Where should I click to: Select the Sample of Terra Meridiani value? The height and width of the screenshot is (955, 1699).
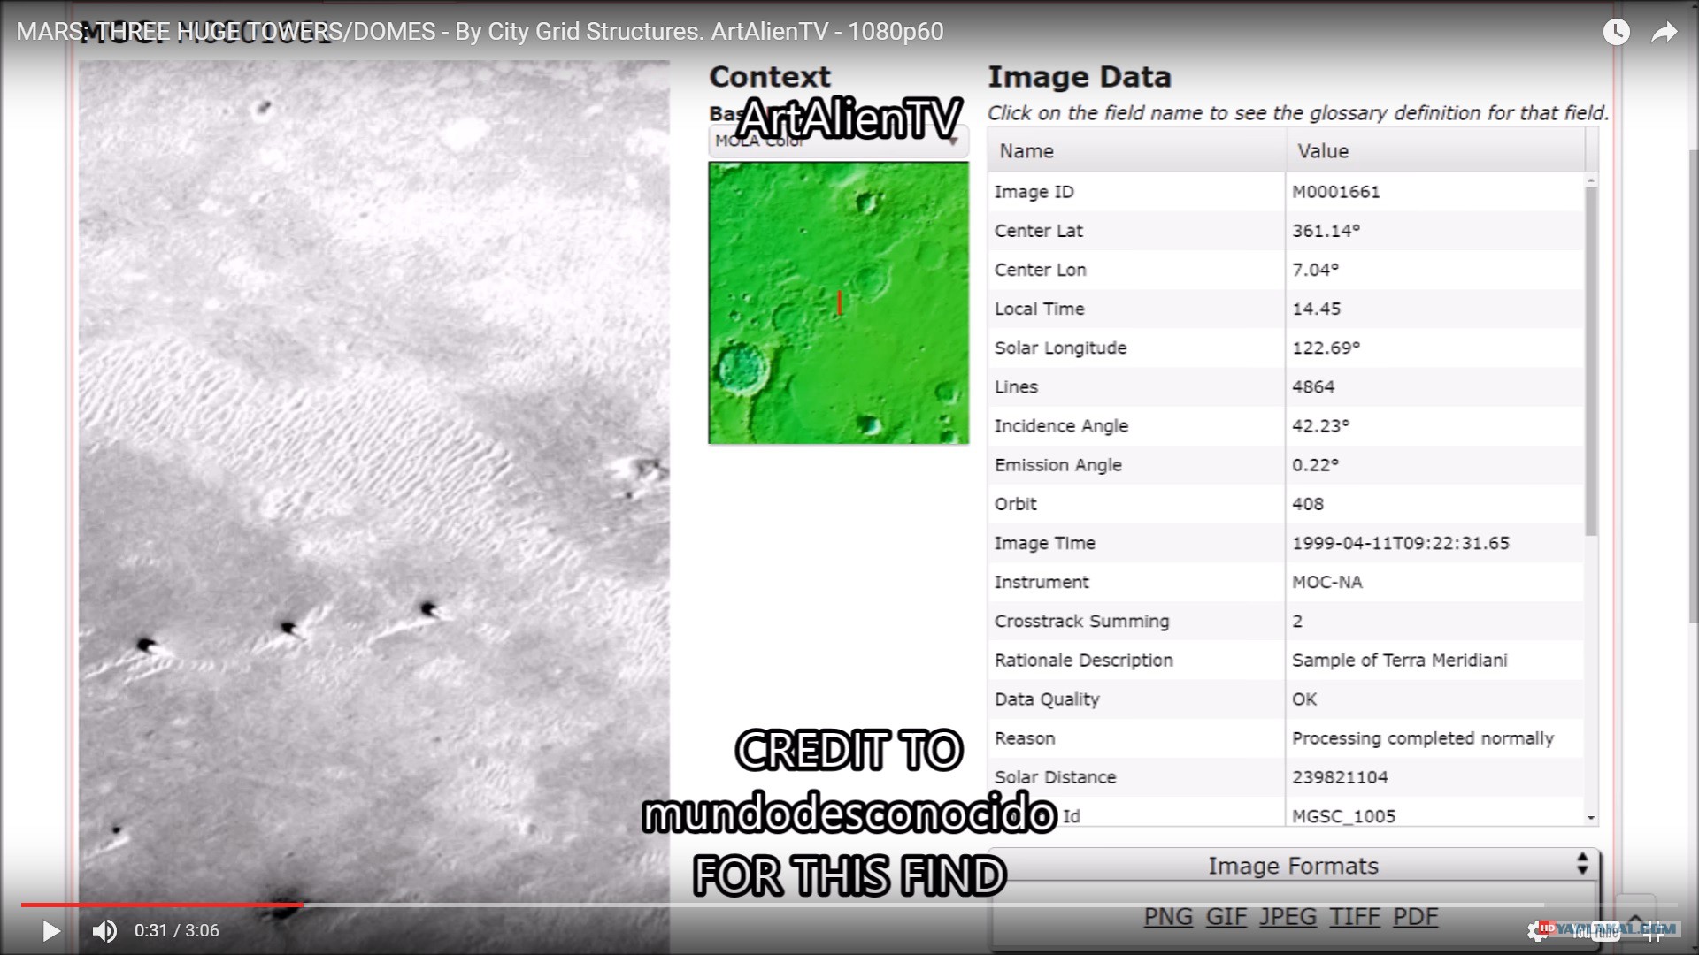(x=1399, y=660)
